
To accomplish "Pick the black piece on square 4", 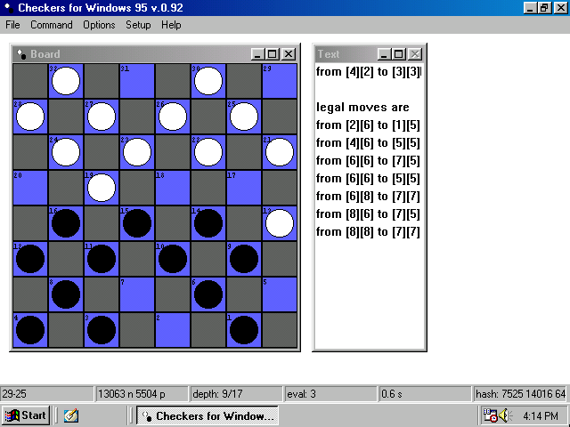I will coord(30,330).
